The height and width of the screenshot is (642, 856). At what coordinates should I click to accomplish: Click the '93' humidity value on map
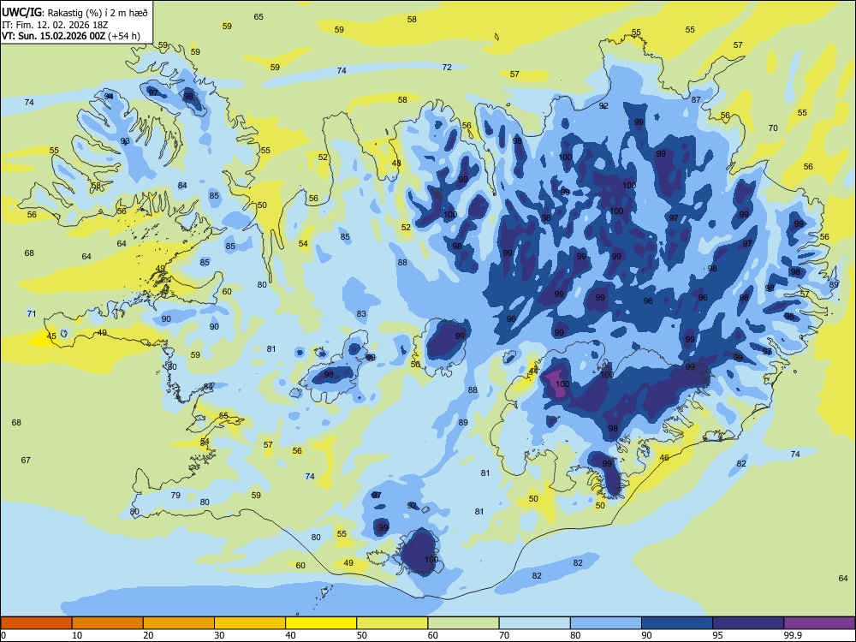(x=126, y=141)
